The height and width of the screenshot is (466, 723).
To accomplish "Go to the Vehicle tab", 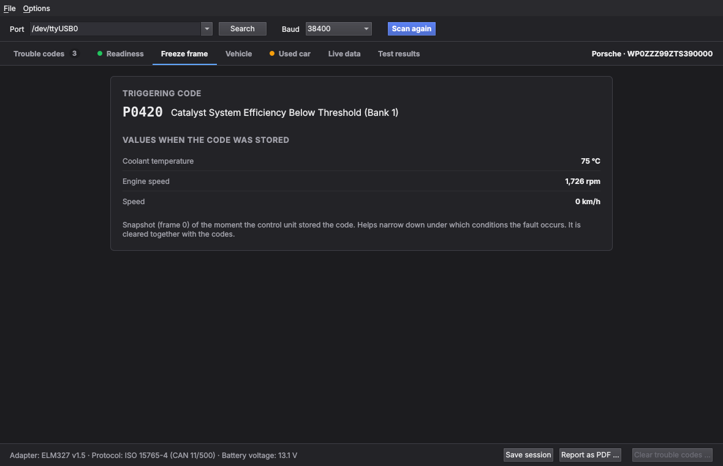I will point(239,53).
